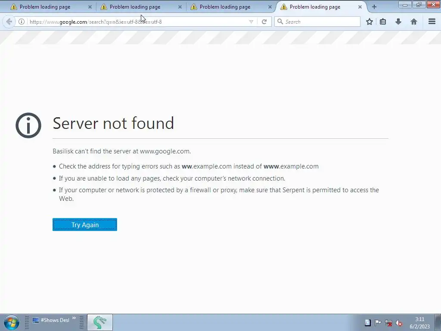Open the clock showing 3:11
Image resolution: width=441 pixels, height=331 pixels.
419,323
